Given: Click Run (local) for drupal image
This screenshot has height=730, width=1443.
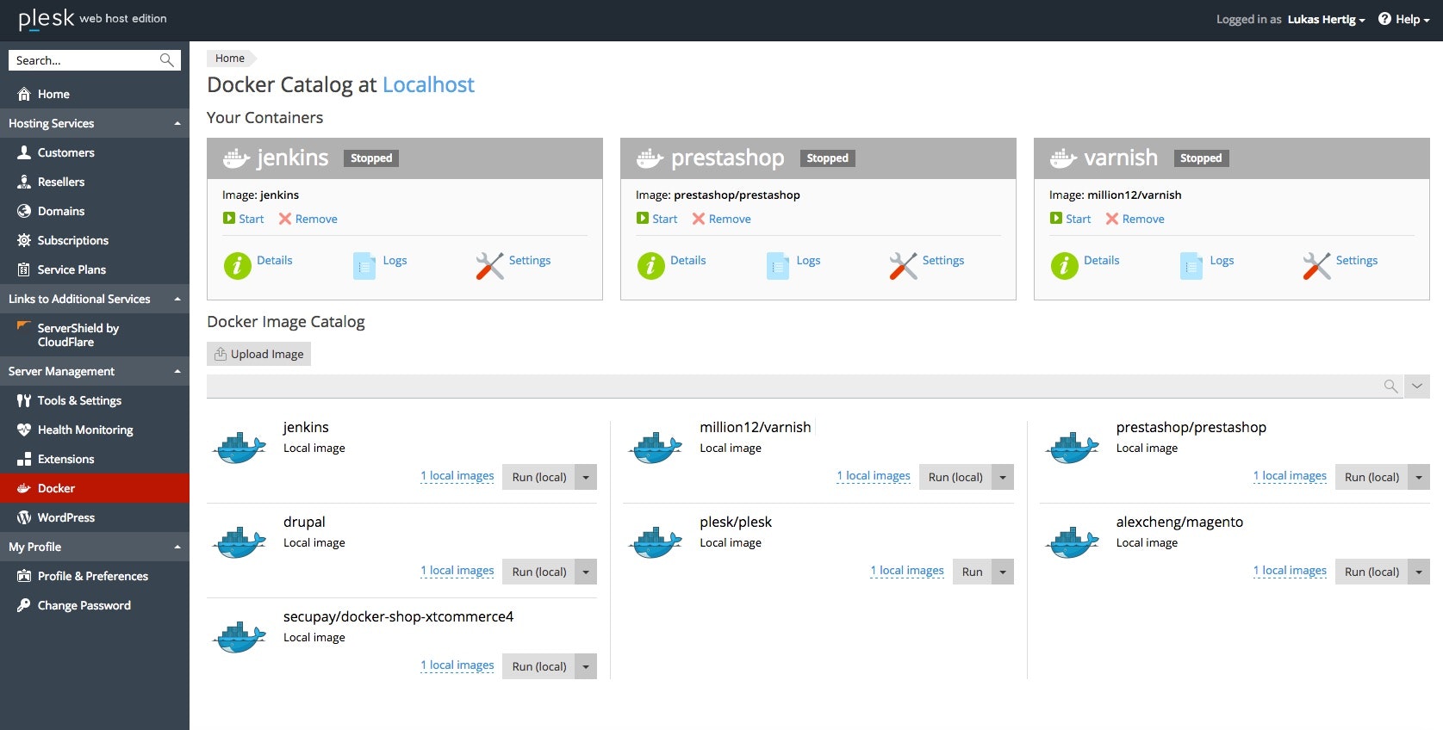Looking at the screenshot, I should [x=539, y=572].
